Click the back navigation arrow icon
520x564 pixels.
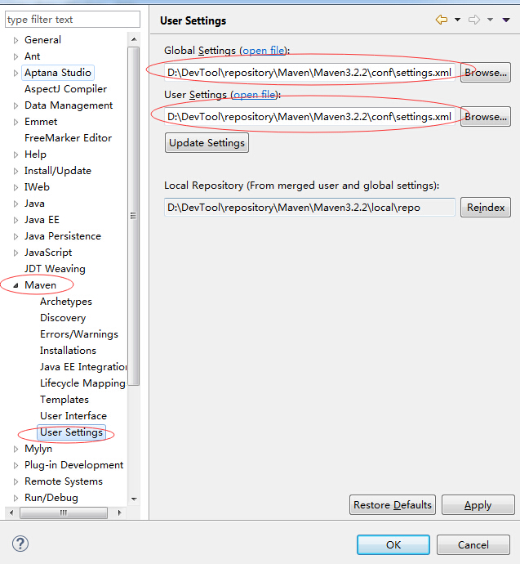(x=442, y=20)
